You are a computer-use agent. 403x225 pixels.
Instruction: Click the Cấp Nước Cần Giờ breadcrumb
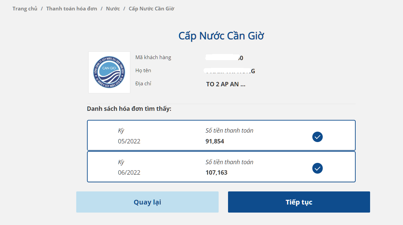(151, 9)
